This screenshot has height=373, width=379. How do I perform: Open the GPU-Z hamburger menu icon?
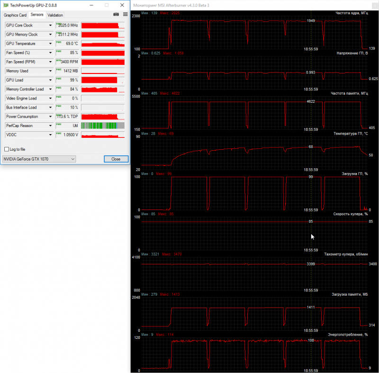pyautogui.click(x=125, y=15)
